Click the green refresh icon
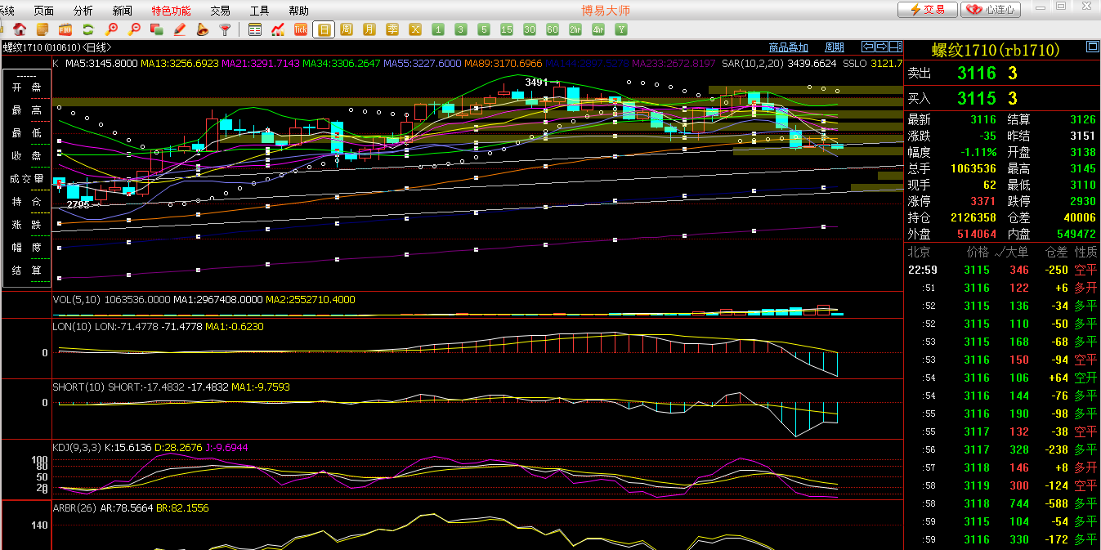The width and height of the screenshot is (1101, 550). click(x=87, y=29)
